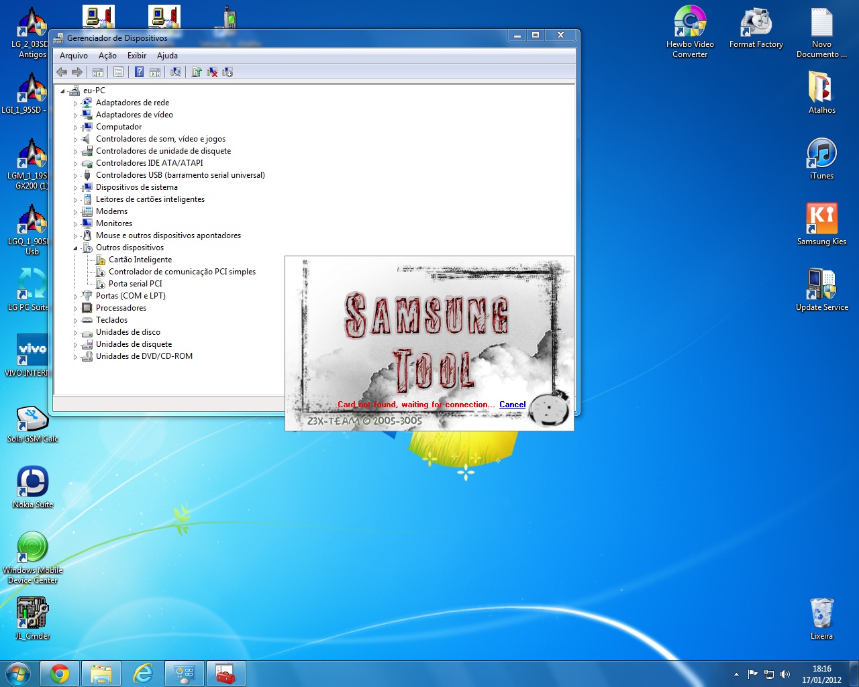Open Novo Documento text file on desktop
The image size is (859, 687).
821,32
